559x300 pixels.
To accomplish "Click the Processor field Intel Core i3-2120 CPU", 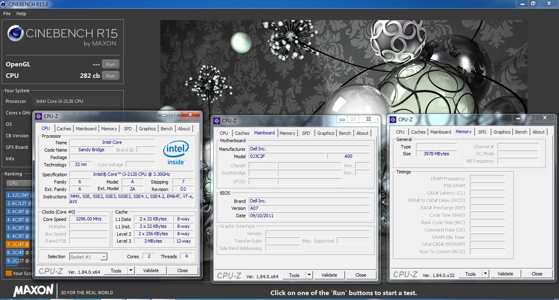I will (77, 101).
